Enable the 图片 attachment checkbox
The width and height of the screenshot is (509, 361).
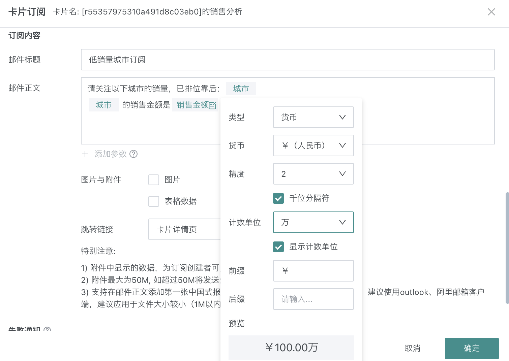point(154,180)
